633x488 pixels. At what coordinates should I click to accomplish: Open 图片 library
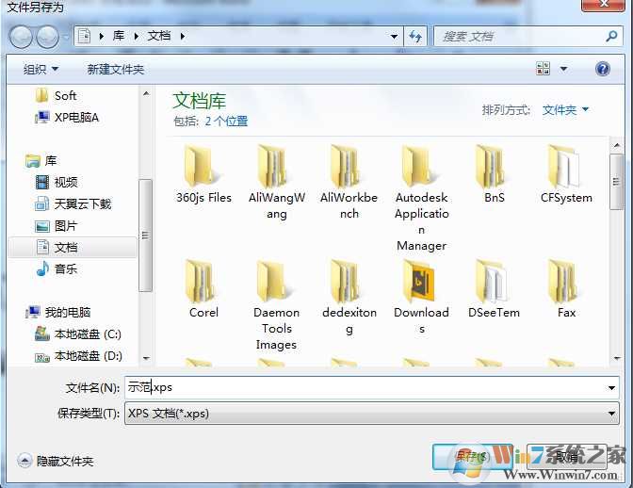pos(57,226)
